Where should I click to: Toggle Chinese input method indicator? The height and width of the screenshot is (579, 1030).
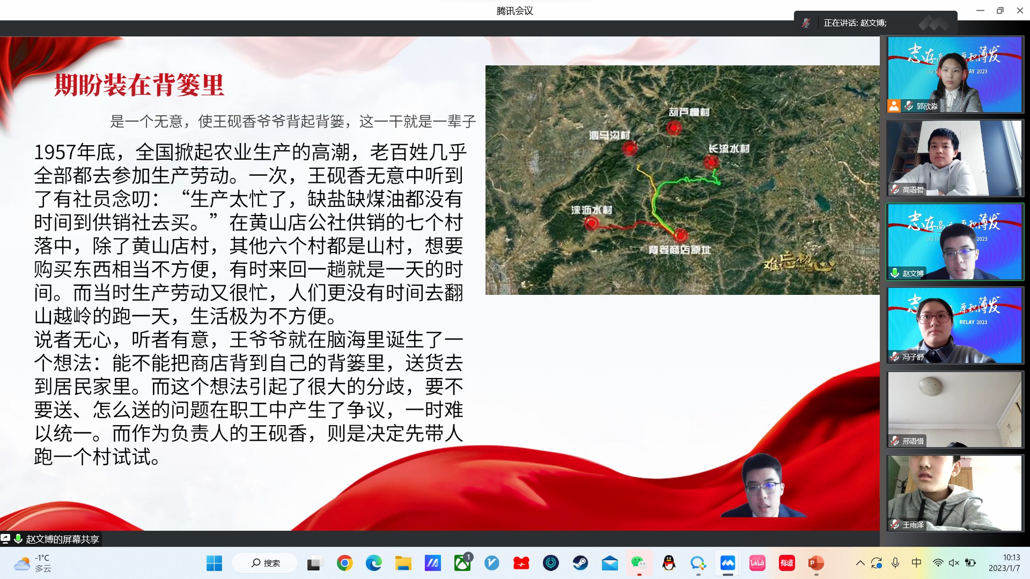(x=916, y=562)
